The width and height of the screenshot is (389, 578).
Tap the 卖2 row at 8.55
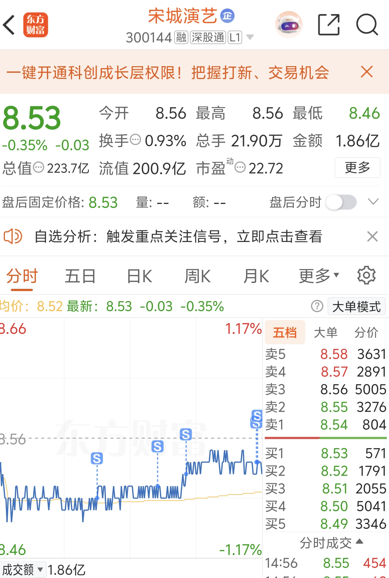325,407
